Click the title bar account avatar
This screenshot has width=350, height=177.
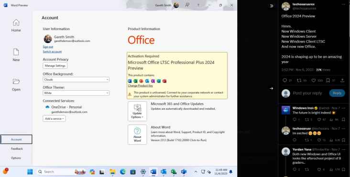pyautogui.click(x=176, y=5)
